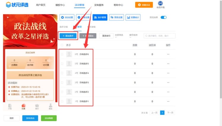This screenshot has width=222, height=126.
Task: Open the 编号倒序 sort dropdown
Action: click(x=133, y=36)
